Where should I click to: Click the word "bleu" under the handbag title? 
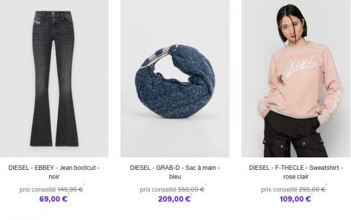click(175, 177)
